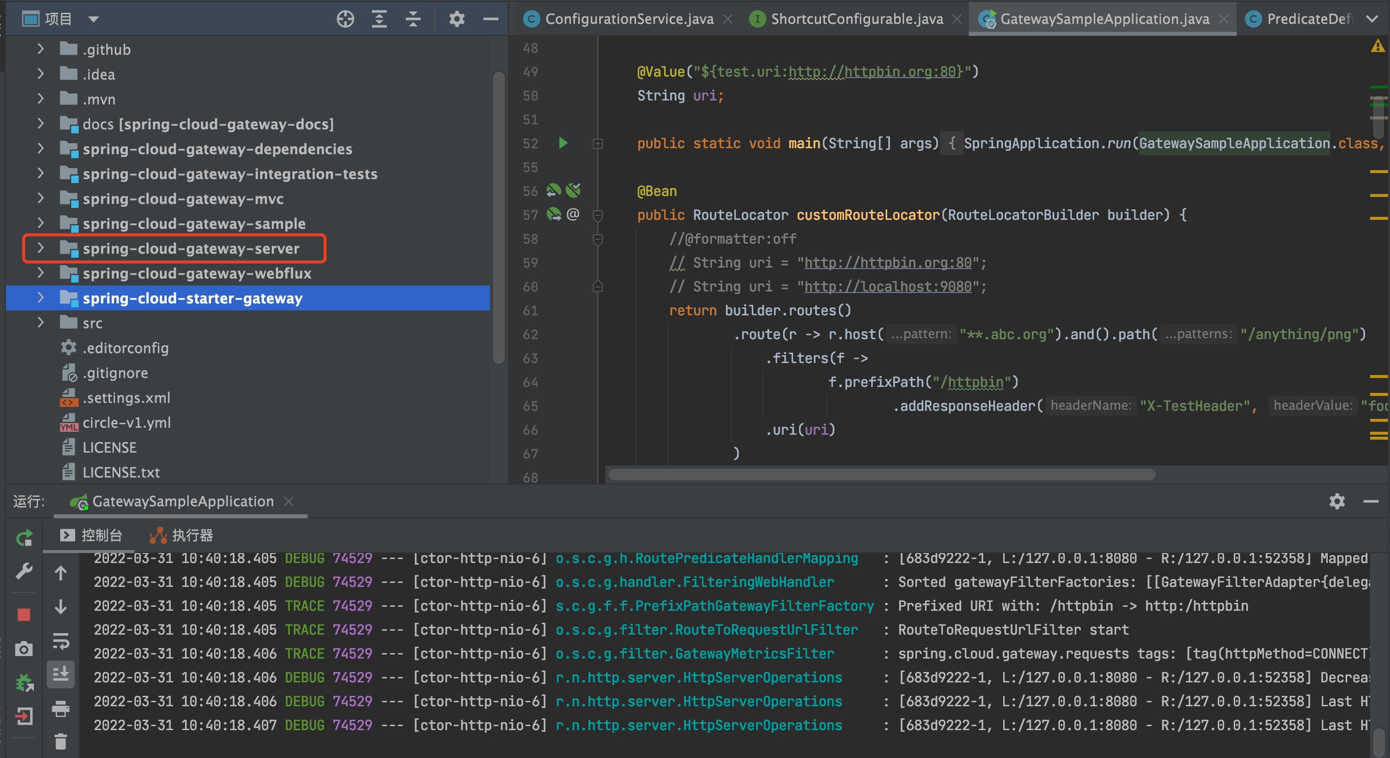Toggle fold end marker on line 60

pyautogui.click(x=597, y=286)
